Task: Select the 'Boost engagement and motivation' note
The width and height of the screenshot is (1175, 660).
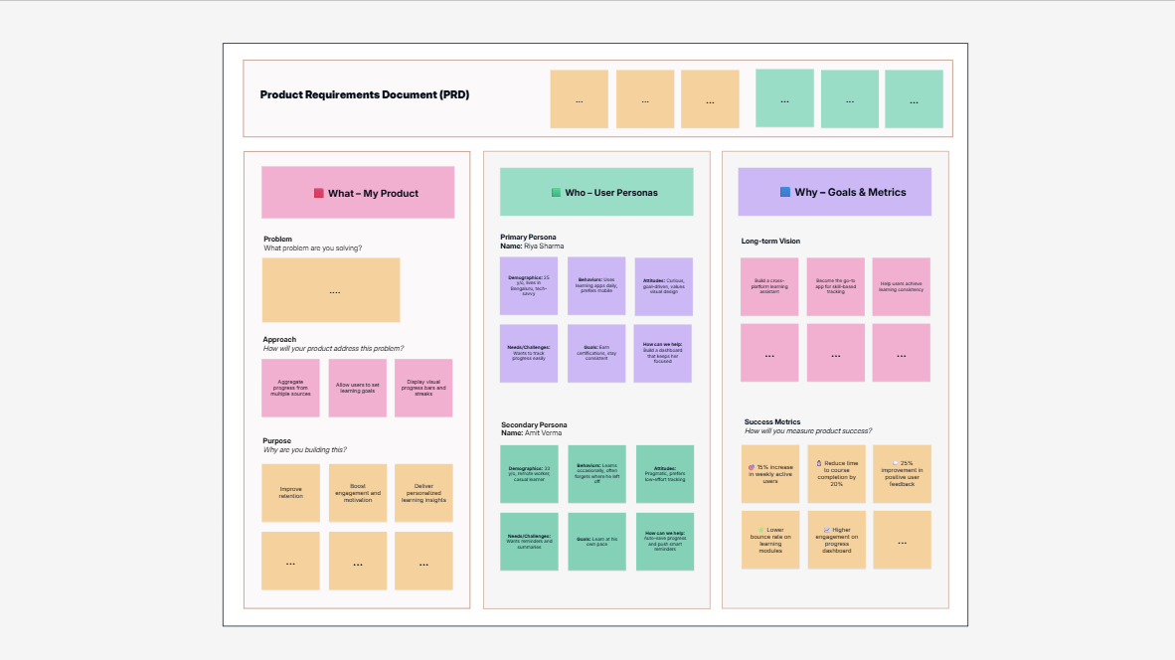Action: (358, 493)
